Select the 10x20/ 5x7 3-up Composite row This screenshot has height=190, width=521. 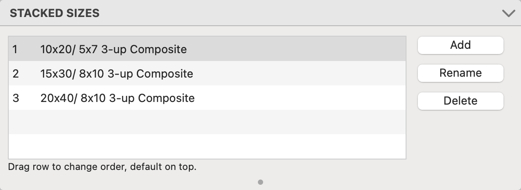(x=207, y=49)
